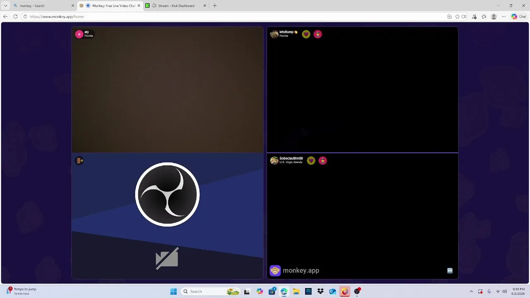Switch to the Stream - Kick Dashboard tab
This screenshot has height=298, width=530.
point(176,6)
